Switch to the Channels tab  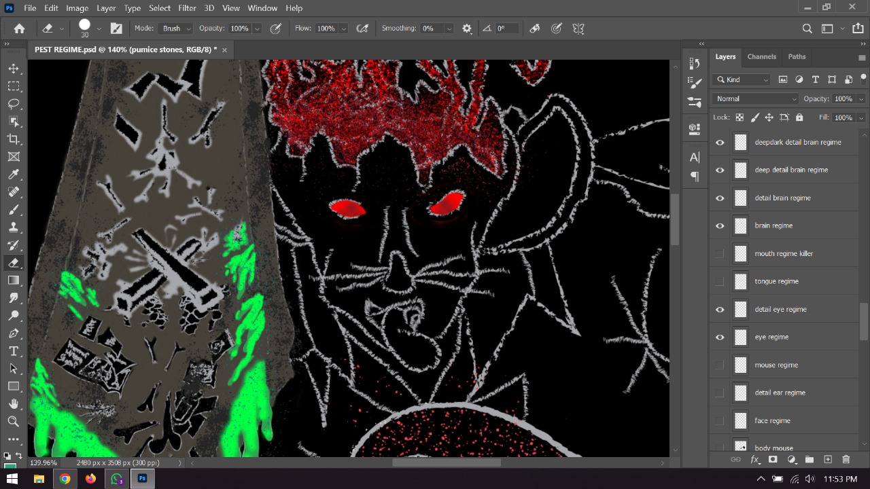(761, 57)
